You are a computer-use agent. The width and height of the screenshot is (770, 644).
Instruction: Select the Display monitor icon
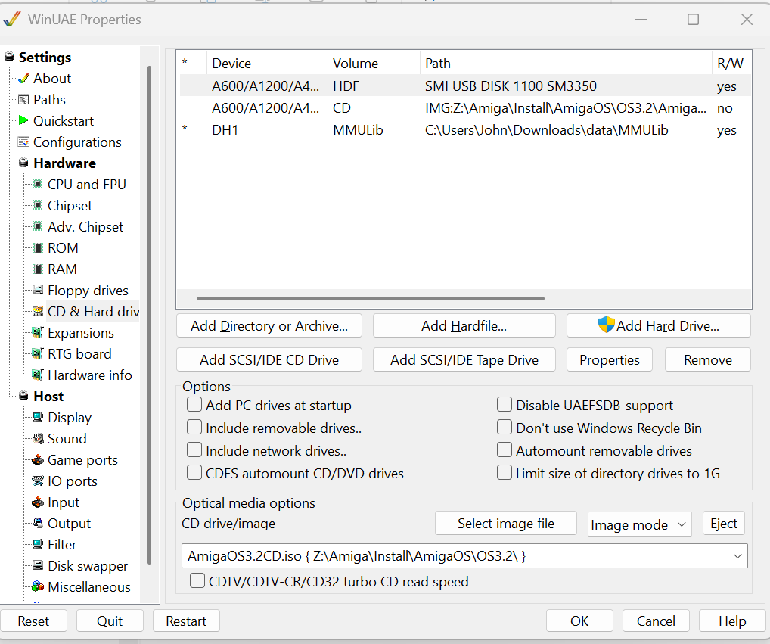(x=37, y=417)
